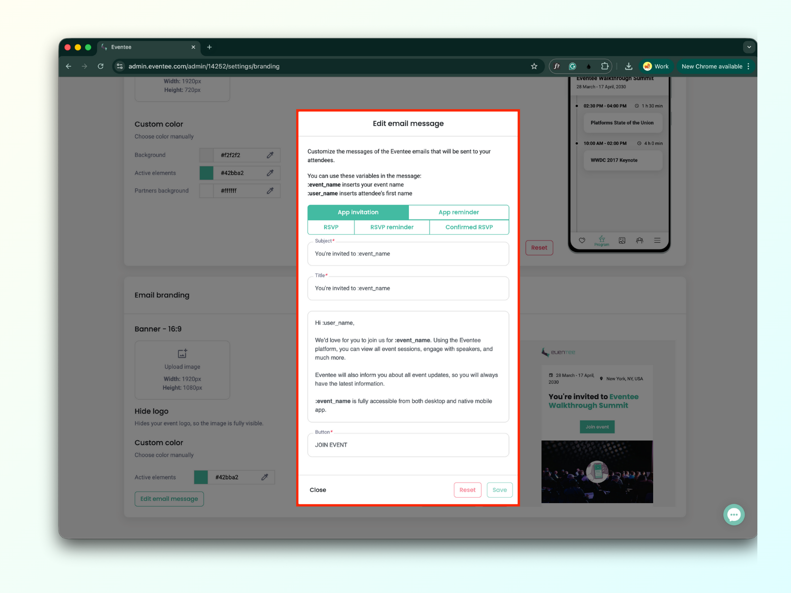This screenshot has width=791, height=593.
Task: Open the RSVP tab
Action: 331,227
